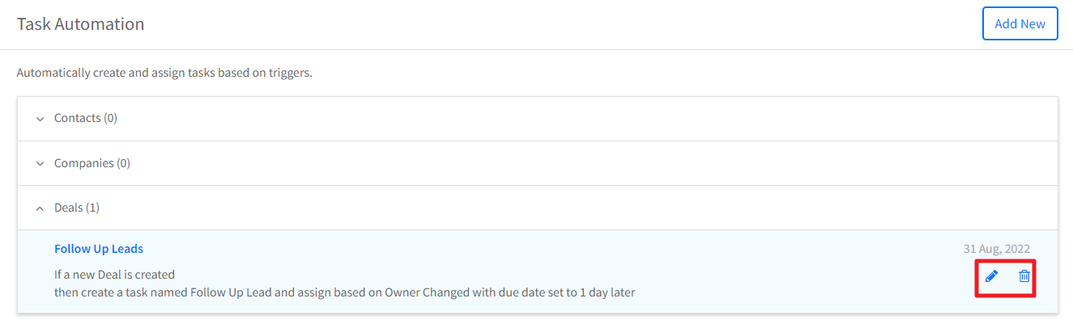1073x332 pixels.
Task: Click the Add New button
Action: [1020, 23]
